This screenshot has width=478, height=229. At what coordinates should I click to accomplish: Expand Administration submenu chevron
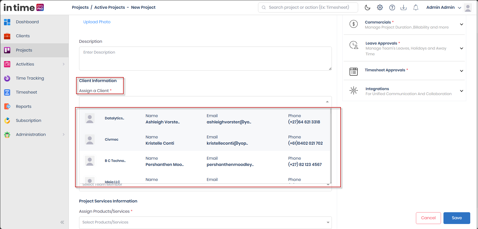tap(64, 134)
